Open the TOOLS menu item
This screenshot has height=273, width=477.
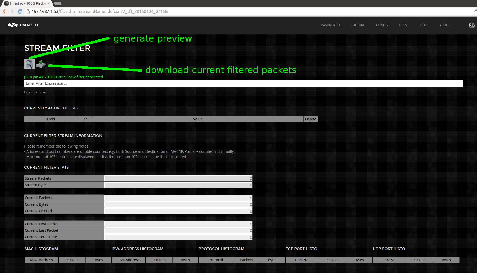click(423, 25)
